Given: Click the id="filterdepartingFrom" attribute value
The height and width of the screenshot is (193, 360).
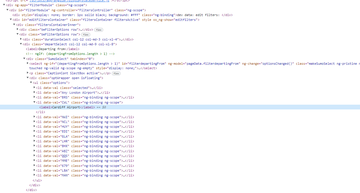Looking at the screenshot, I should point(144,64).
